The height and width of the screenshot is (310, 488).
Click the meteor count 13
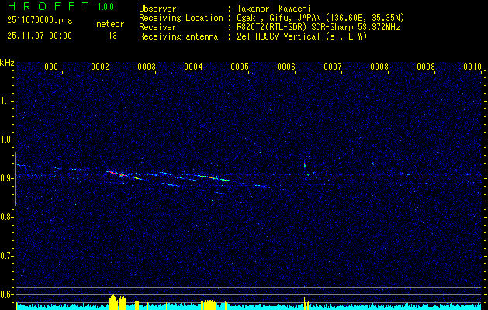point(112,36)
